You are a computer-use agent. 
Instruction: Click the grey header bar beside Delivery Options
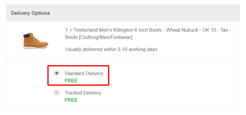tap(144, 13)
